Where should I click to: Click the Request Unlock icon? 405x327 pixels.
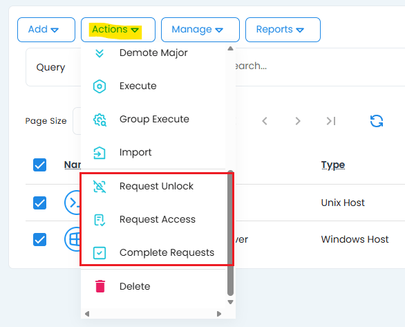100,187
